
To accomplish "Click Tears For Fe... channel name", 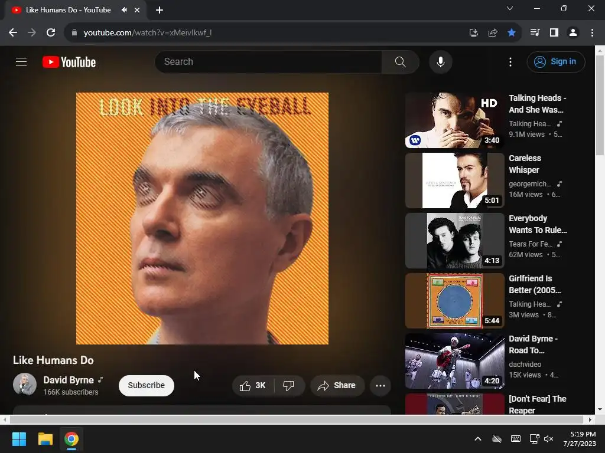I will [531, 244].
